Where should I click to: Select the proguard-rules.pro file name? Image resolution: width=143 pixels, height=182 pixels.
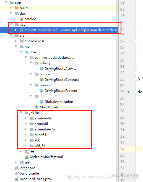[x=35, y=179]
